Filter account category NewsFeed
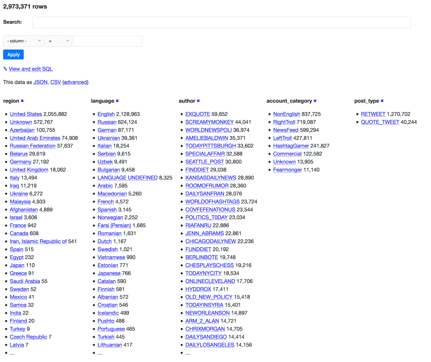 (x=286, y=130)
